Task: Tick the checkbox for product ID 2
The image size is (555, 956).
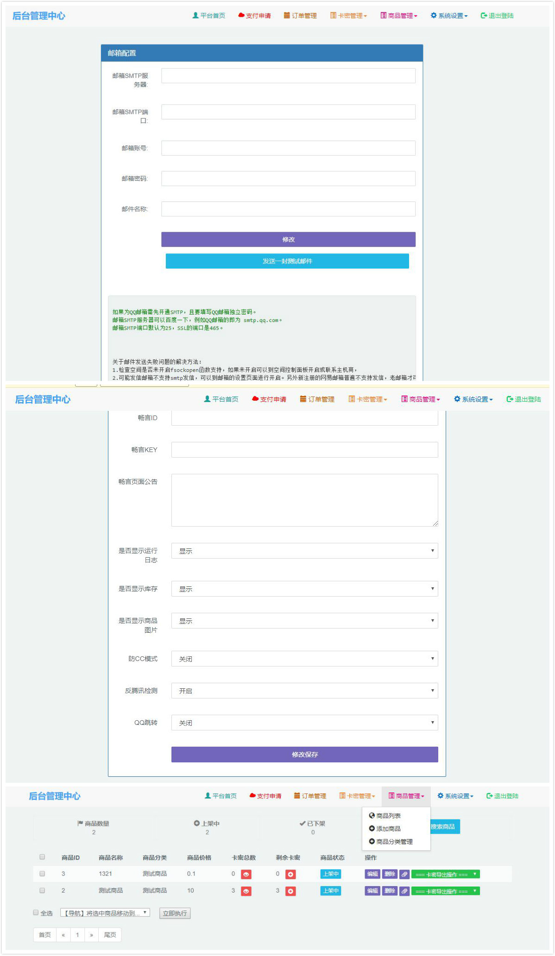Action: (42, 890)
